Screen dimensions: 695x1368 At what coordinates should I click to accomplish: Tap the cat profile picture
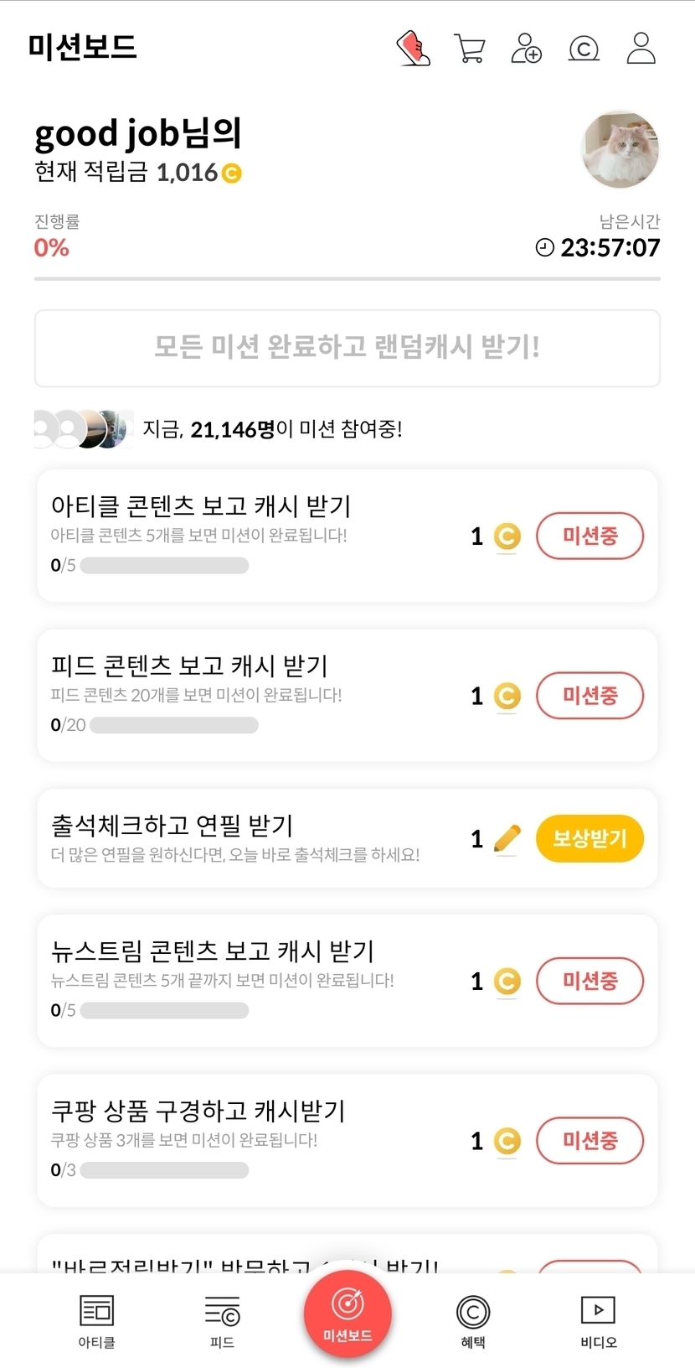click(620, 149)
